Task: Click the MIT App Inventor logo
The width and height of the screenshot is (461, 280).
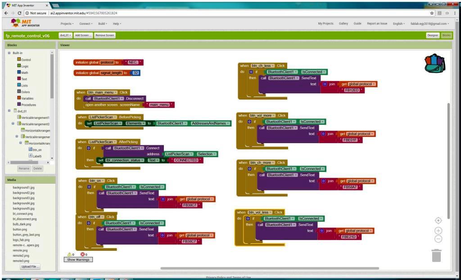Action: pos(25,23)
